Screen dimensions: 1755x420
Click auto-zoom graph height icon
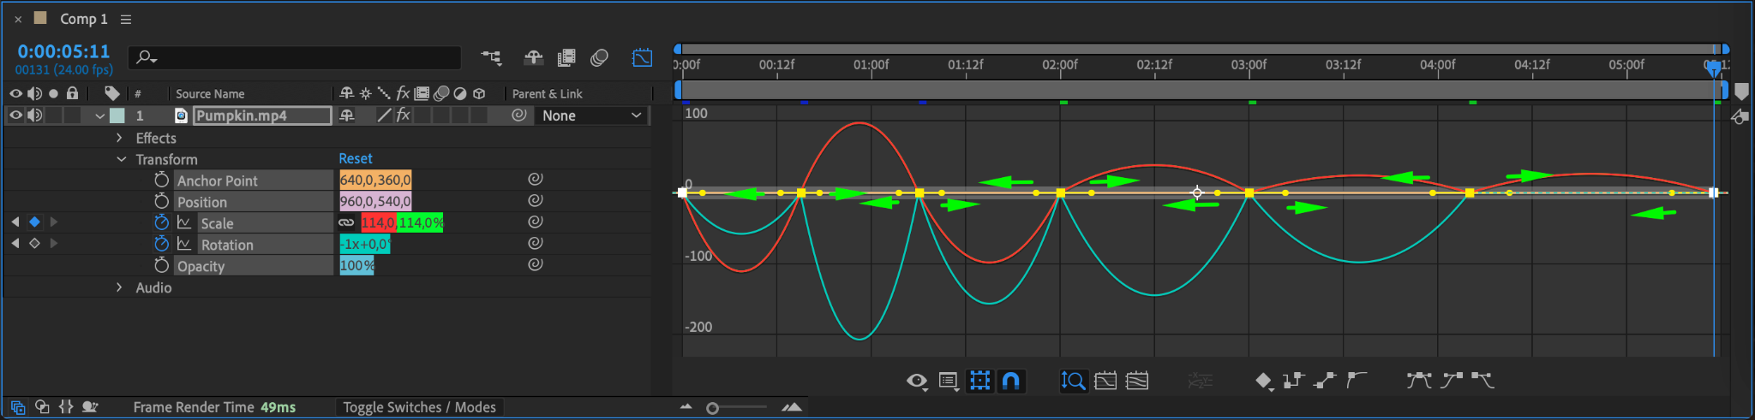[x=1073, y=381]
